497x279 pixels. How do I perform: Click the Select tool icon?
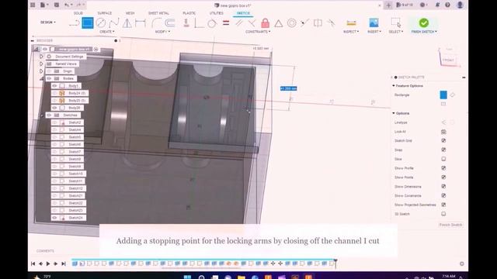point(396,22)
